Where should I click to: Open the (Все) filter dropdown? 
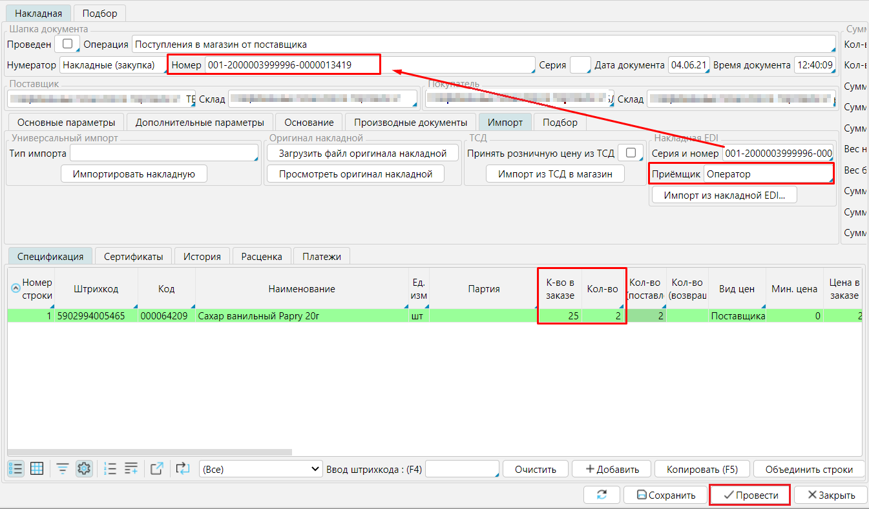point(260,469)
